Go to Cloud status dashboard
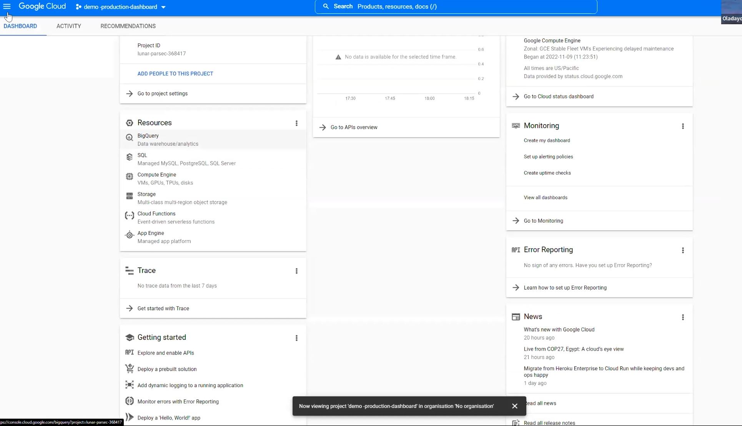 pyautogui.click(x=559, y=97)
